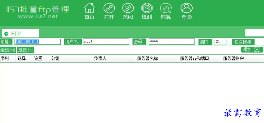Click the 打开 link icon
The image size is (264, 123).
(109, 11)
